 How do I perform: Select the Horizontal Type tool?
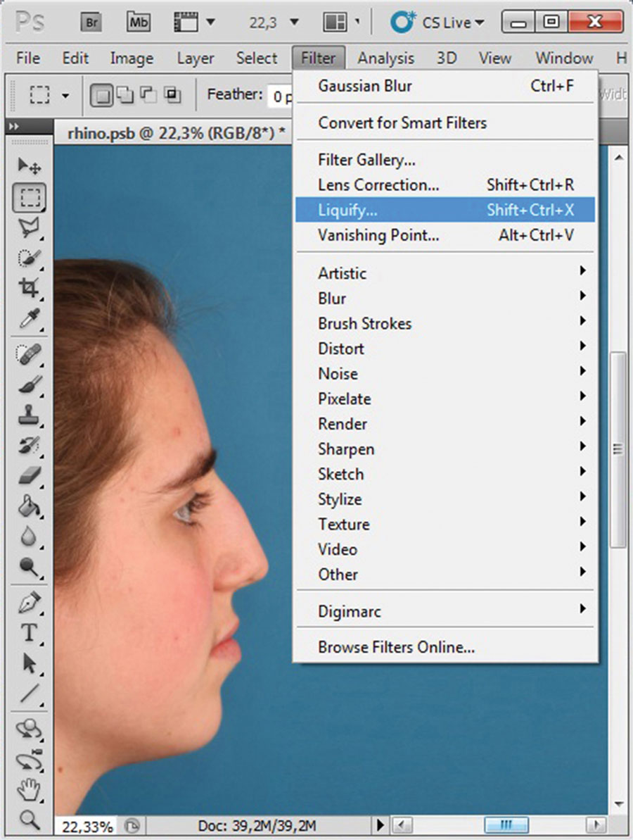click(x=29, y=633)
